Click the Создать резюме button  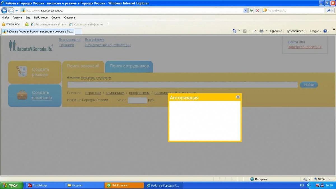coord(35,72)
